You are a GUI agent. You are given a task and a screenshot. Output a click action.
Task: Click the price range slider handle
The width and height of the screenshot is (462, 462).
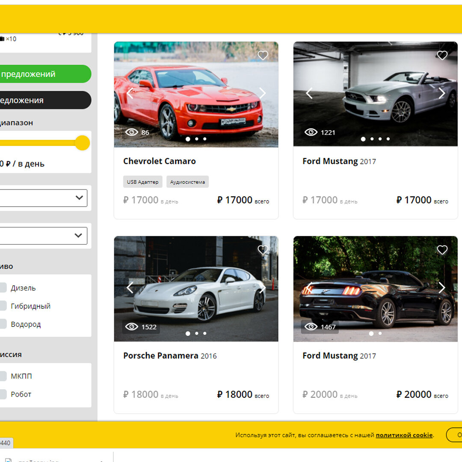pos(82,143)
